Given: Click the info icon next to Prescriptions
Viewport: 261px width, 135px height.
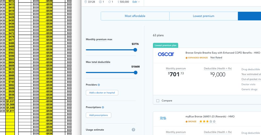Looking at the screenshot, I should tap(103, 107).
